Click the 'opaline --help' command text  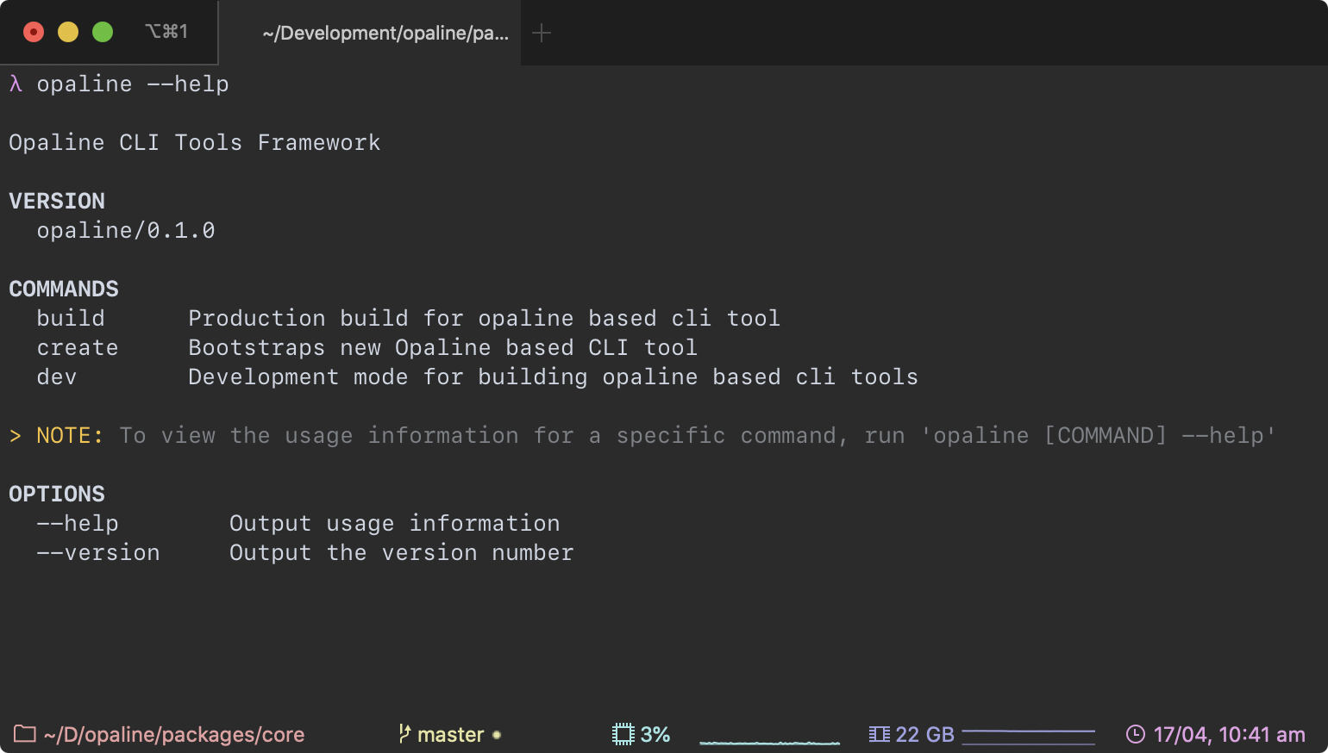click(133, 84)
